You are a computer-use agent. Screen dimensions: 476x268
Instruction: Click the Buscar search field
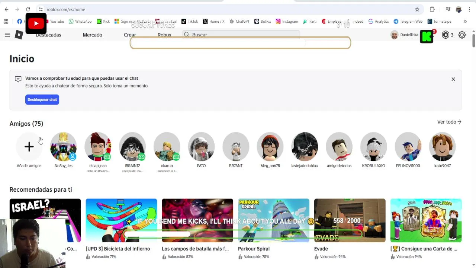(x=241, y=35)
